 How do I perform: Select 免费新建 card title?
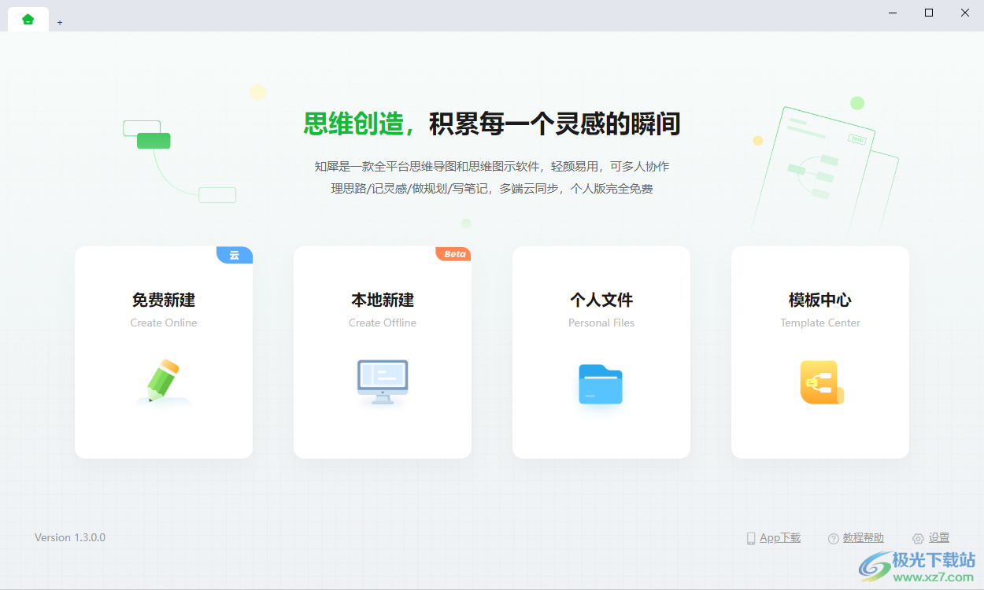[164, 300]
